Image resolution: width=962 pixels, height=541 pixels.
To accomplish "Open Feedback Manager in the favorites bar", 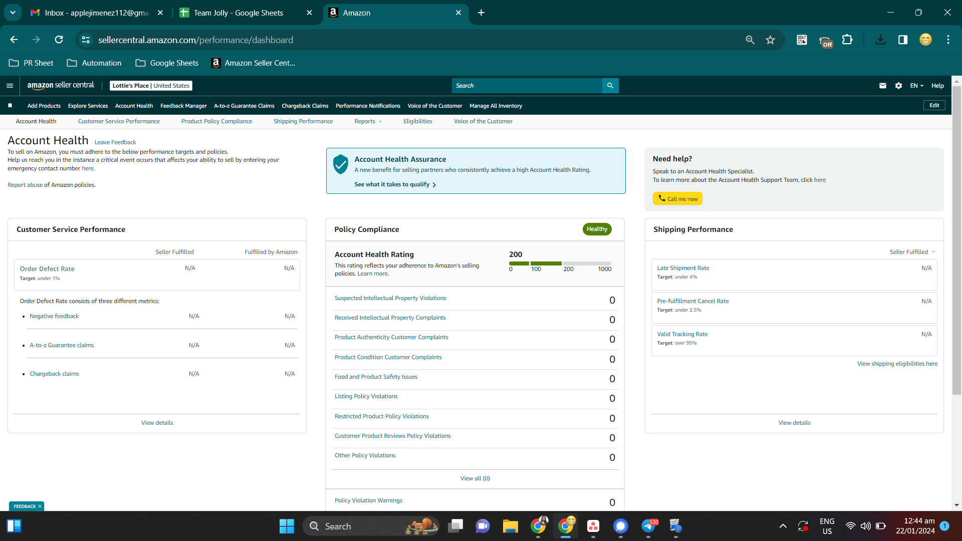I will (183, 106).
